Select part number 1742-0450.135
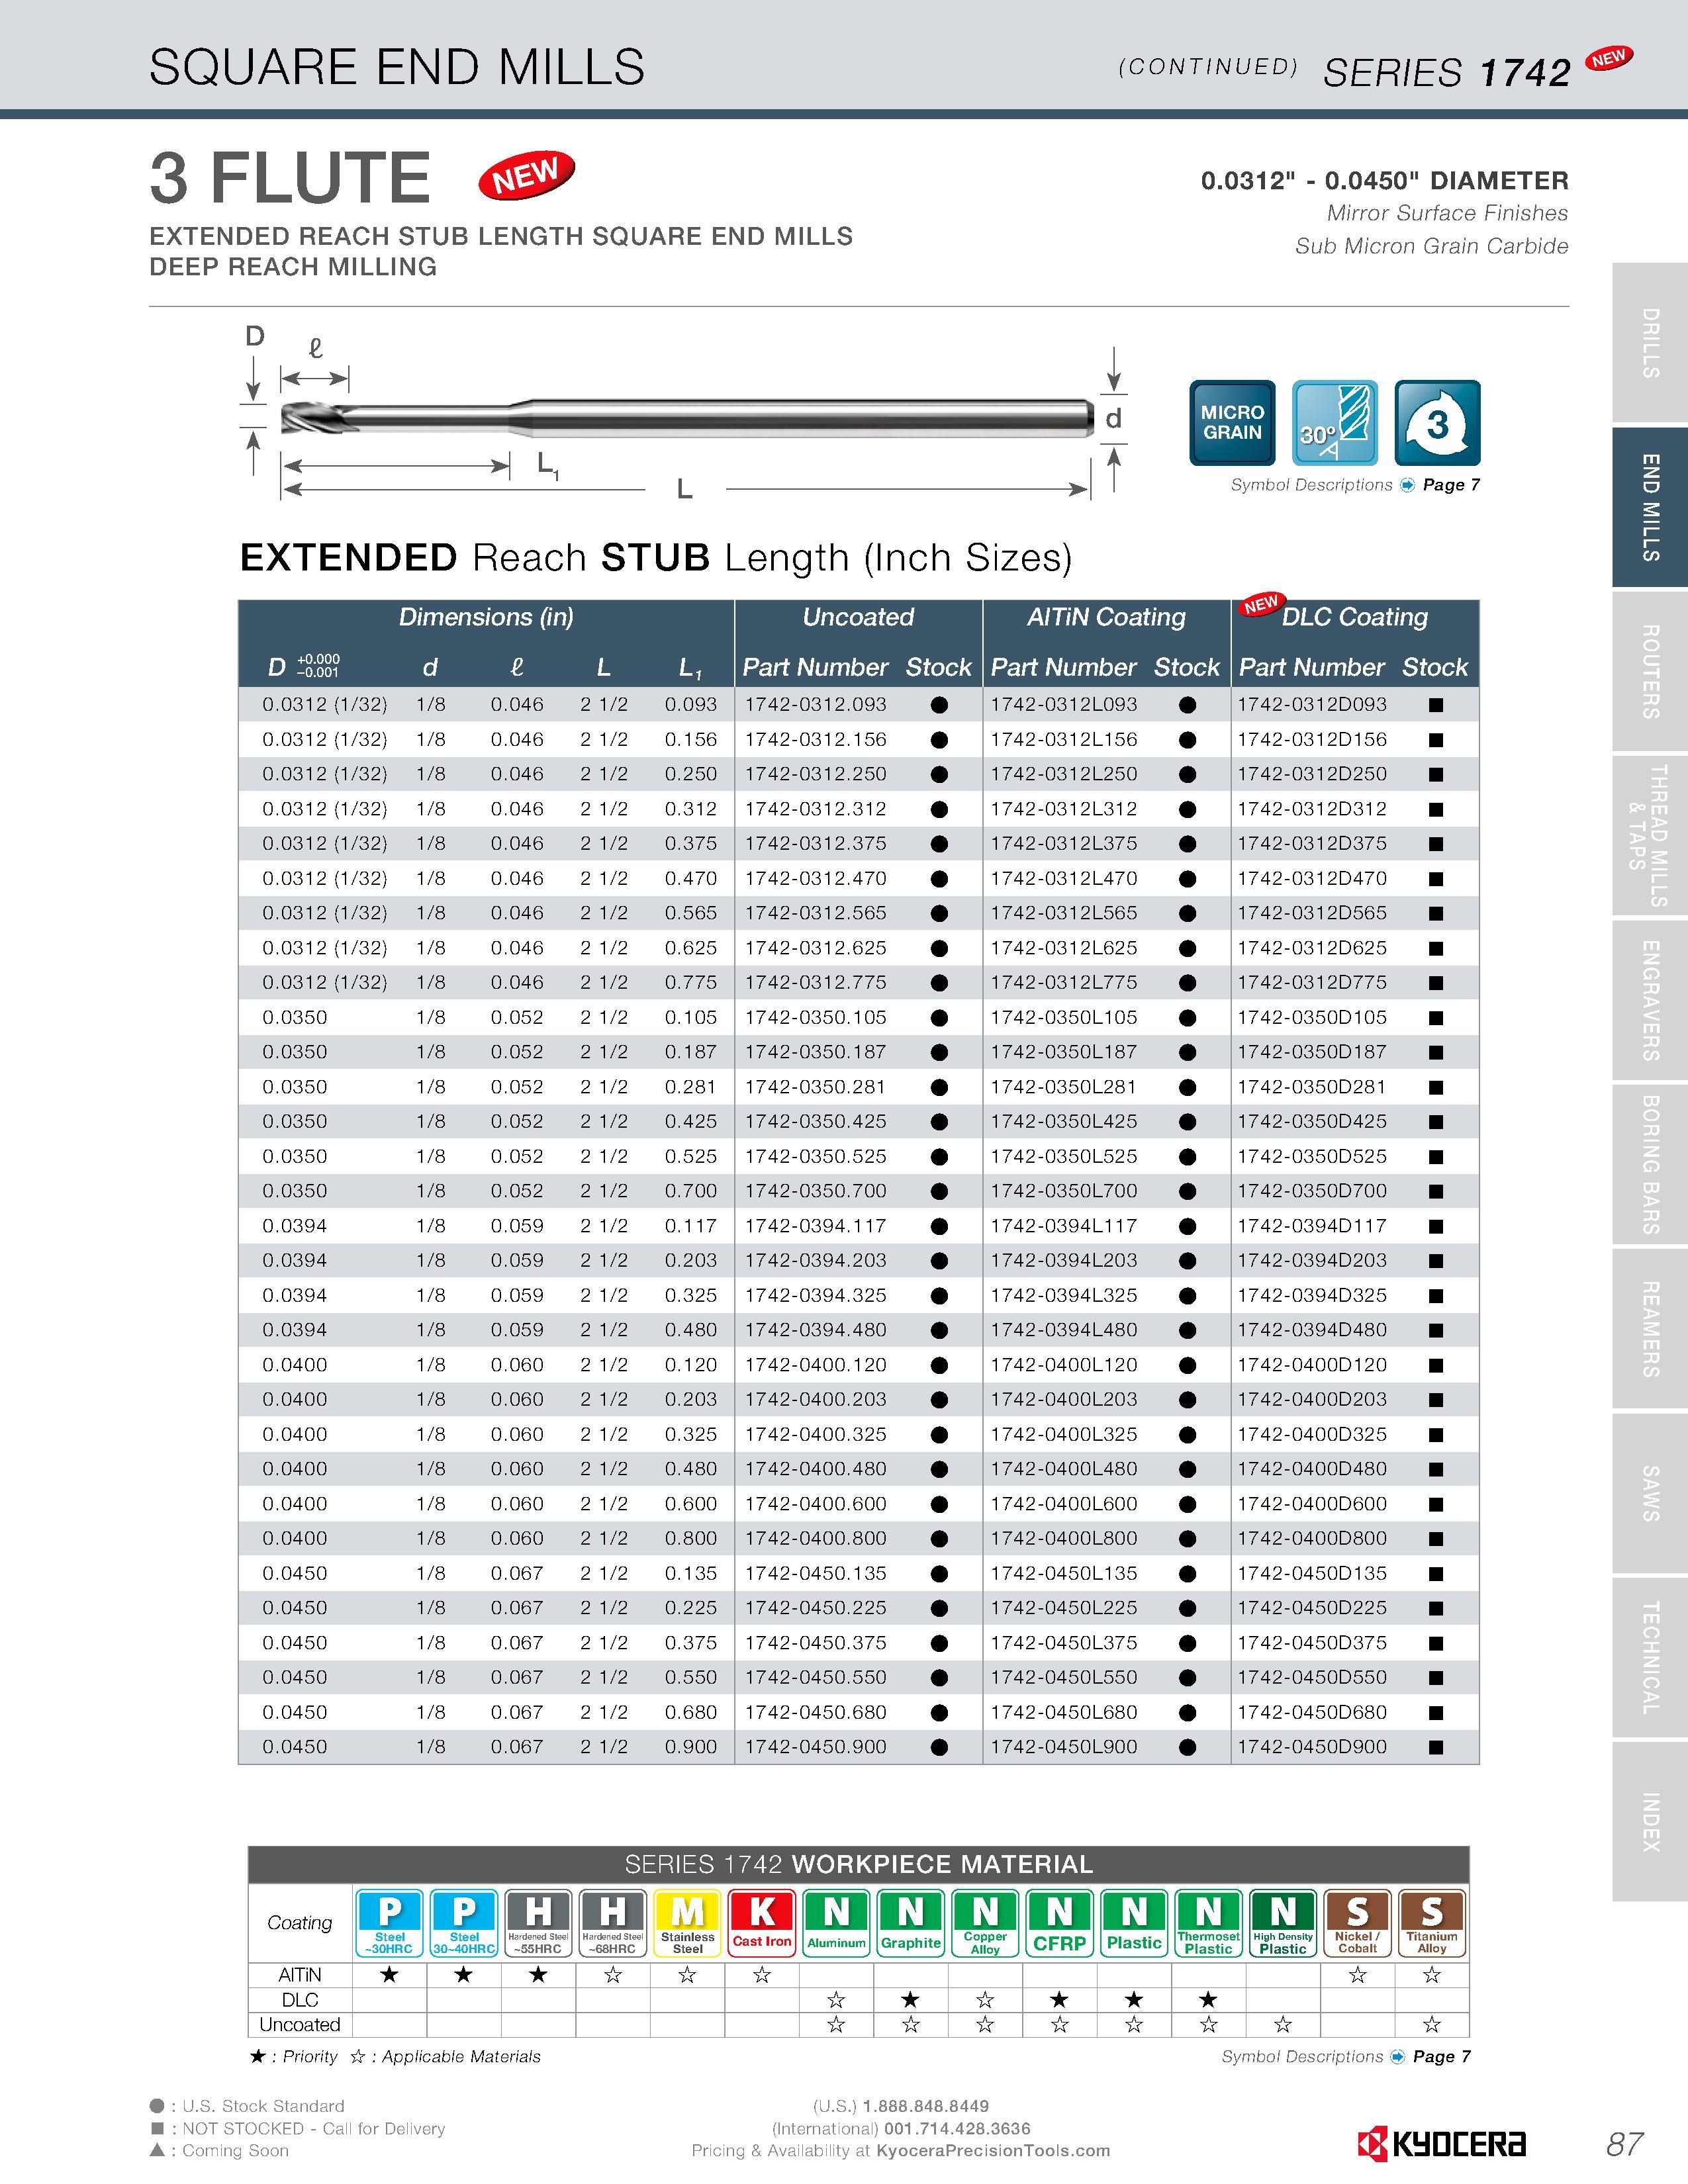 (x=816, y=1573)
